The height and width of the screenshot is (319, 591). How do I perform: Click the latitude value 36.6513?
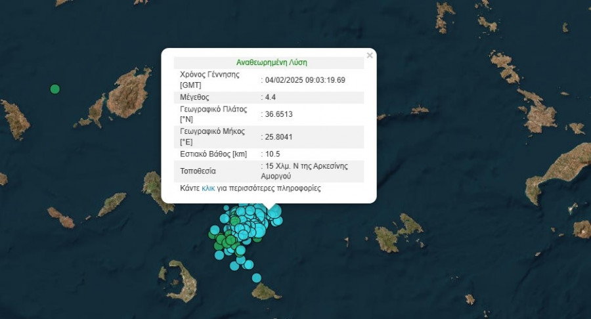click(278, 114)
